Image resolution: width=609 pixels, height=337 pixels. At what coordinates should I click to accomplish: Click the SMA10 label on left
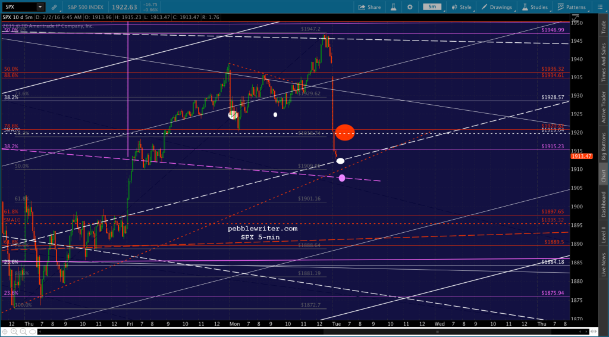pos(12,220)
